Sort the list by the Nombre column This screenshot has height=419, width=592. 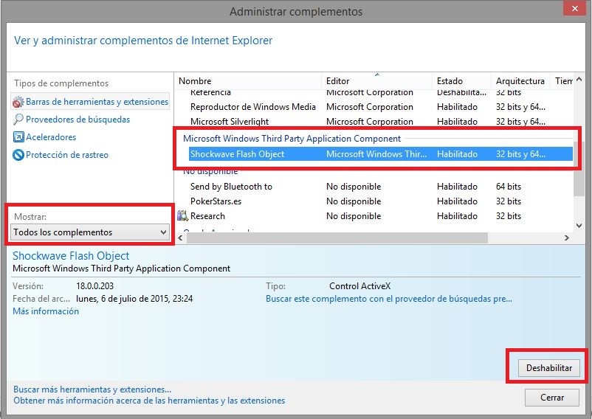[x=248, y=80]
